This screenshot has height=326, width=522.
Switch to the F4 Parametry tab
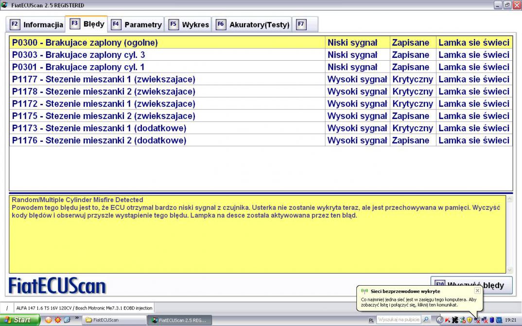(x=136, y=25)
